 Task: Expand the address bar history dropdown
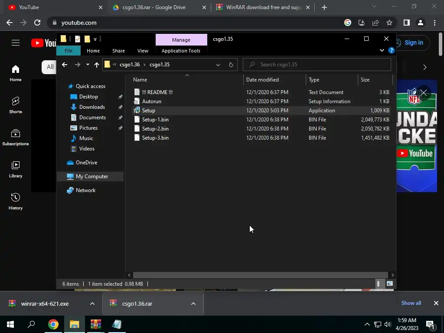click(x=218, y=65)
